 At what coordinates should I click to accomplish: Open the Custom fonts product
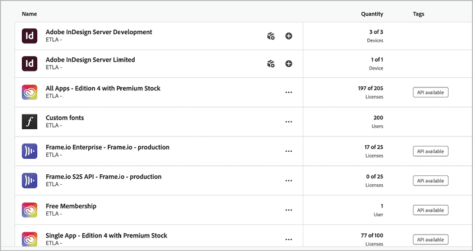pyautogui.click(x=64, y=118)
